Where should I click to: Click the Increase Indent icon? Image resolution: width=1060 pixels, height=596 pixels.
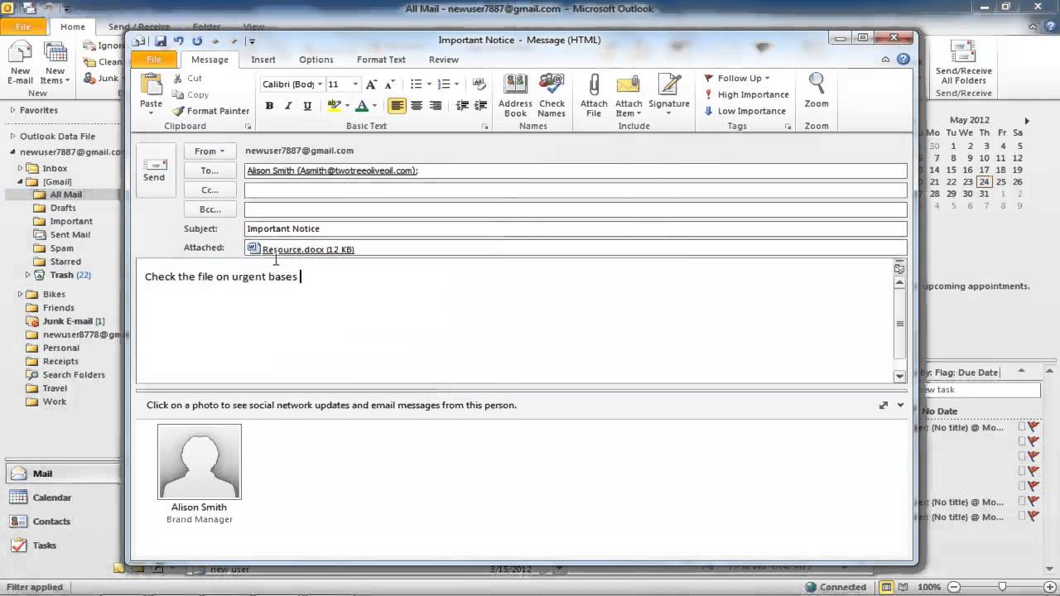coord(480,106)
